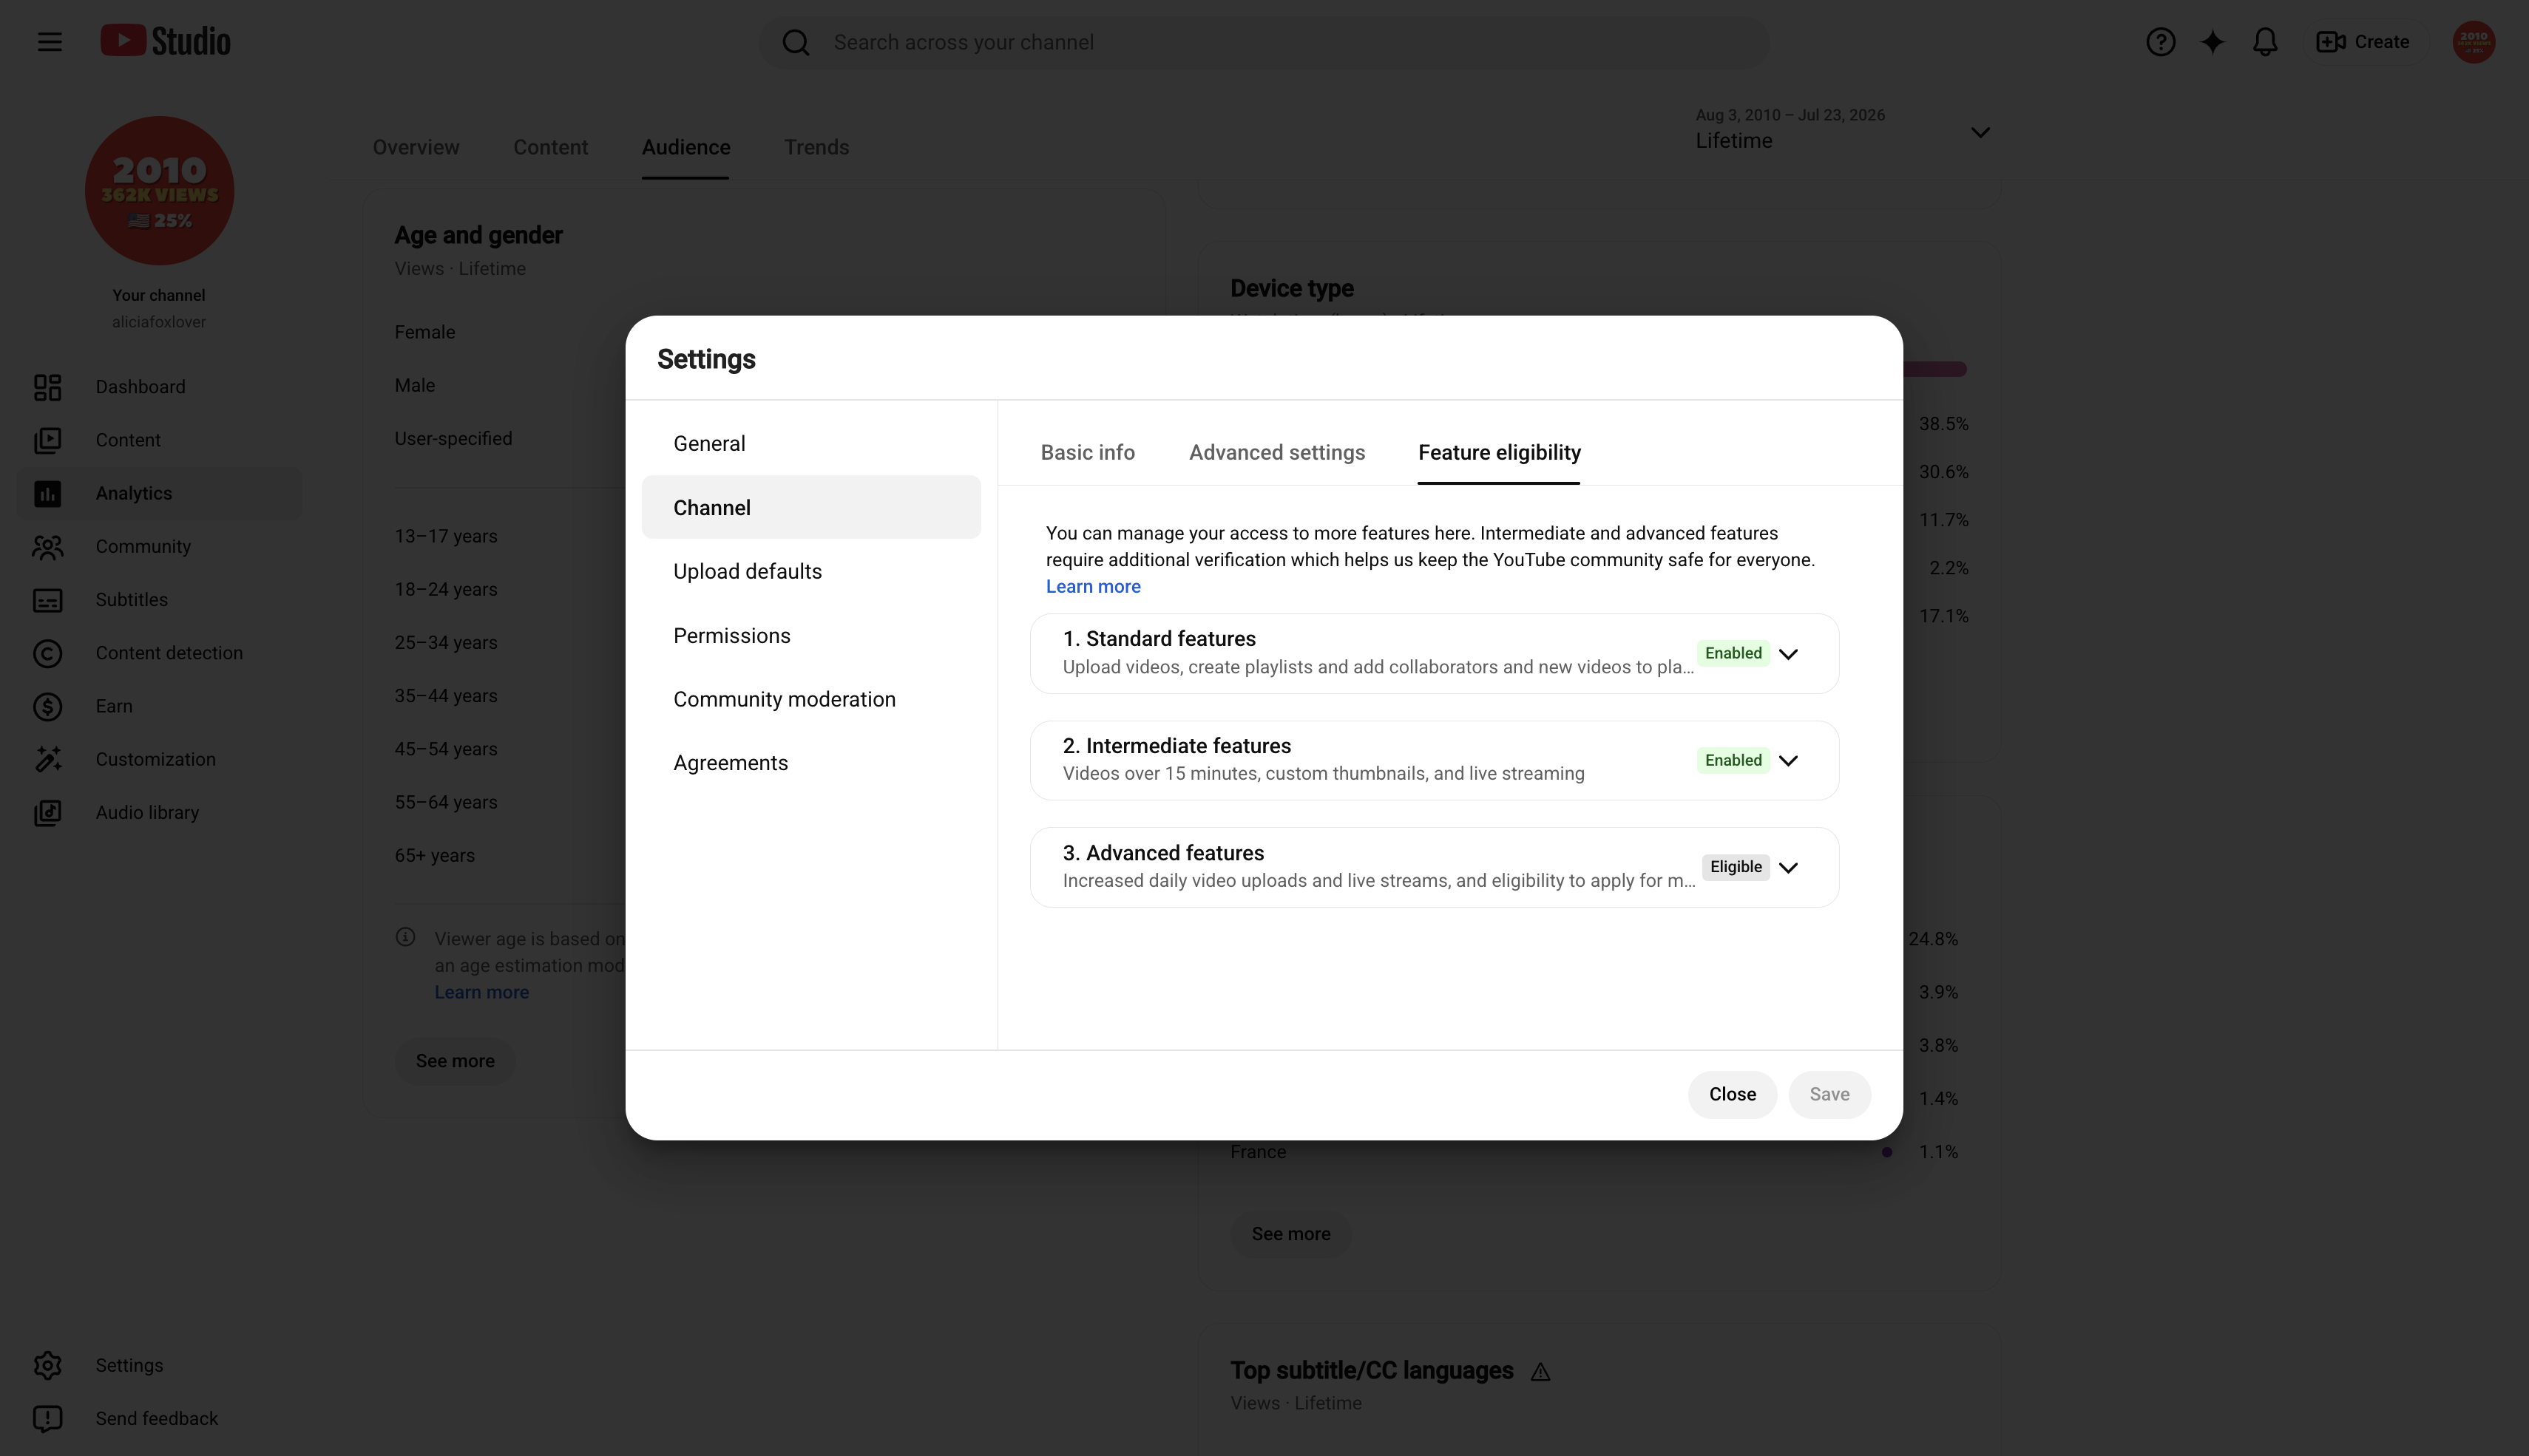Click Learn more under viewer age note
The height and width of the screenshot is (1456, 2529).
click(481, 992)
